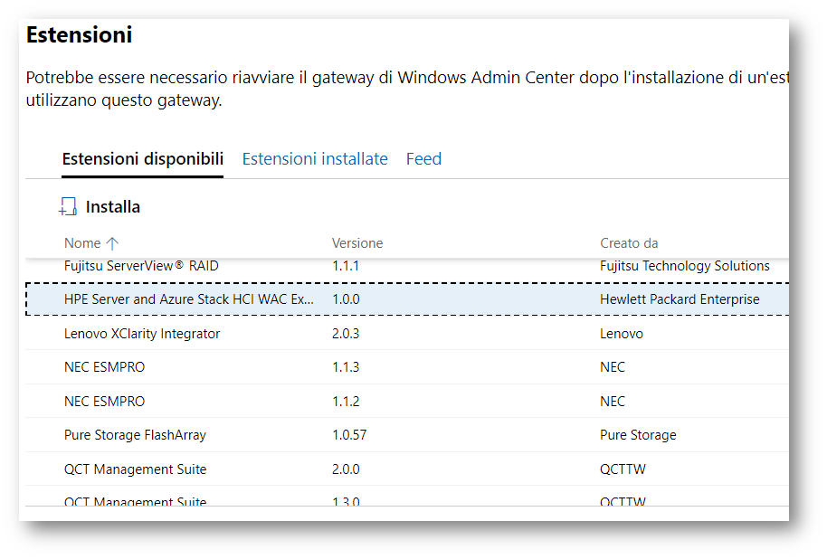Select the Pure Storage FlashArray extension name
Screen dimensions: 827x559
click(135, 435)
